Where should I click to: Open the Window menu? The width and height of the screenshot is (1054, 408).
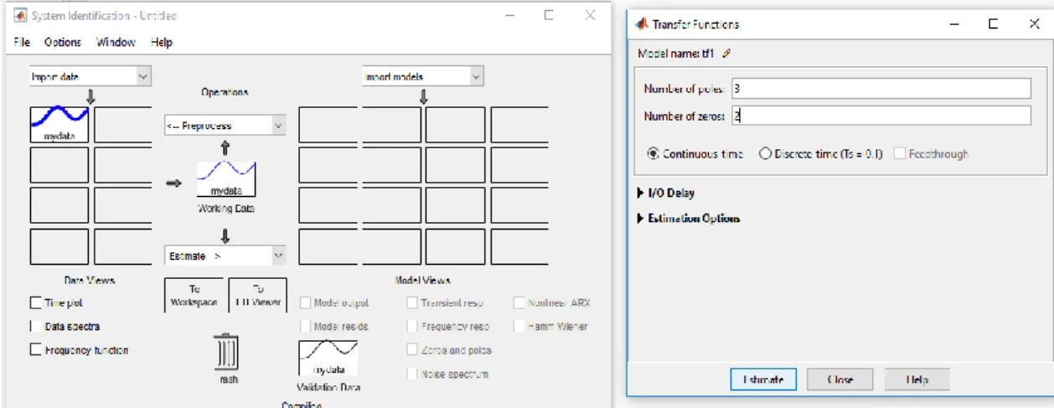(116, 42)
